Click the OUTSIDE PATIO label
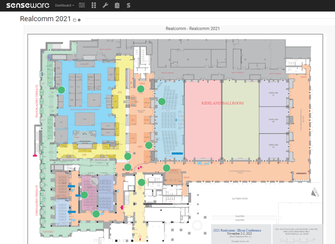 coord(239,198)
